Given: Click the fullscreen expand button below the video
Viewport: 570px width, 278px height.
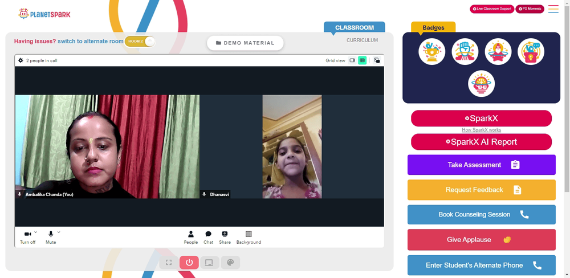Looking at the screenshot, I should click(x=169, y=263).
